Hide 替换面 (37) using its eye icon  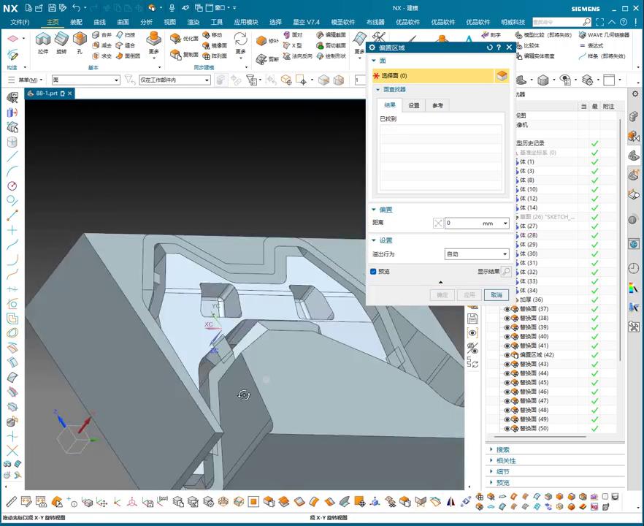point(507,309)
